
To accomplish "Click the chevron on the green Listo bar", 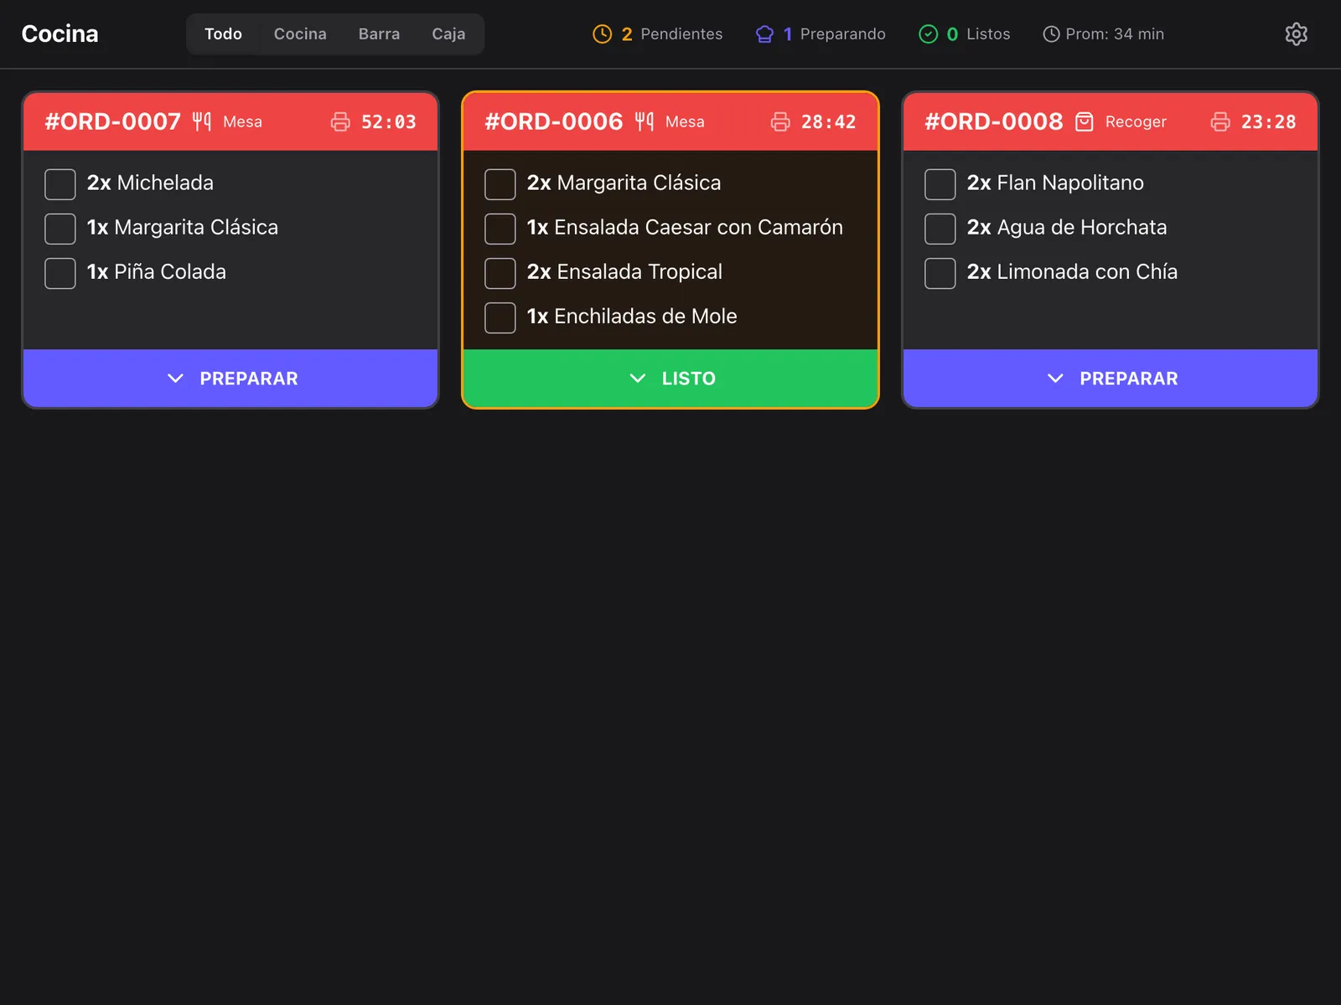I will [x=638, y=379].
